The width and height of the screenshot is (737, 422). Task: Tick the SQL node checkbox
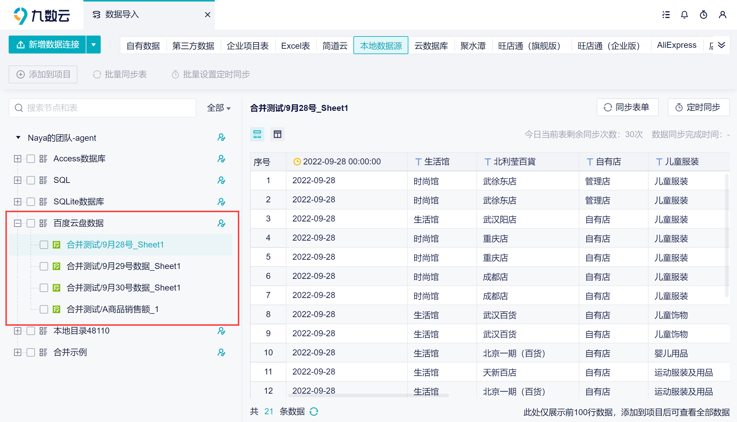31,180
